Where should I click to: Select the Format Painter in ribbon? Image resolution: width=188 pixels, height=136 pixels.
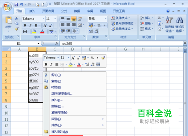17,29
